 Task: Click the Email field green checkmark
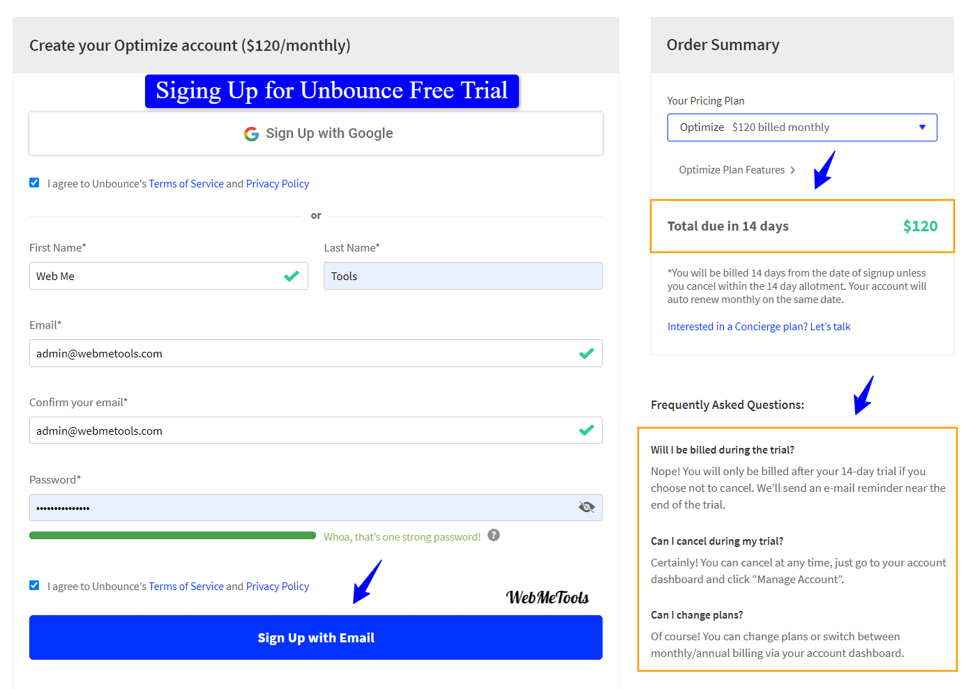click(x=587, y=353)
